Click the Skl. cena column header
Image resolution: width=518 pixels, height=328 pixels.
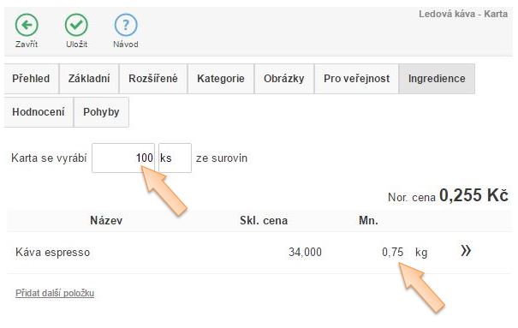[264, 221]
